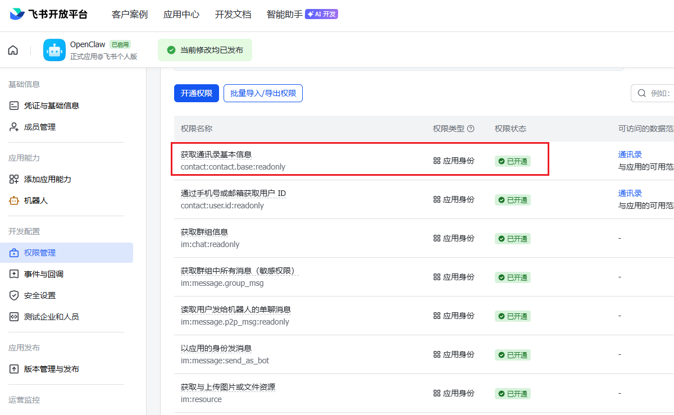Click the home icon in header

click(13, 50)
